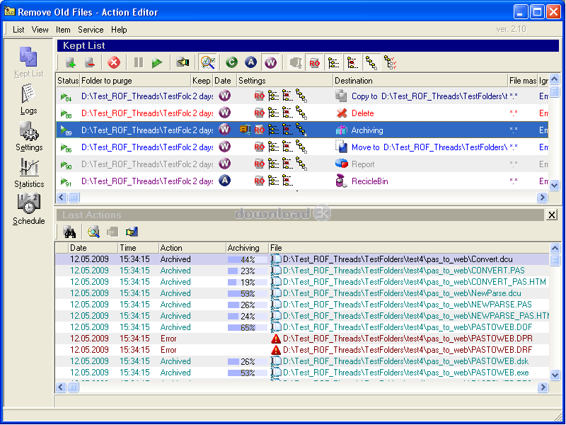Select the PASTOWEB.DRF error row

(303, 350)
